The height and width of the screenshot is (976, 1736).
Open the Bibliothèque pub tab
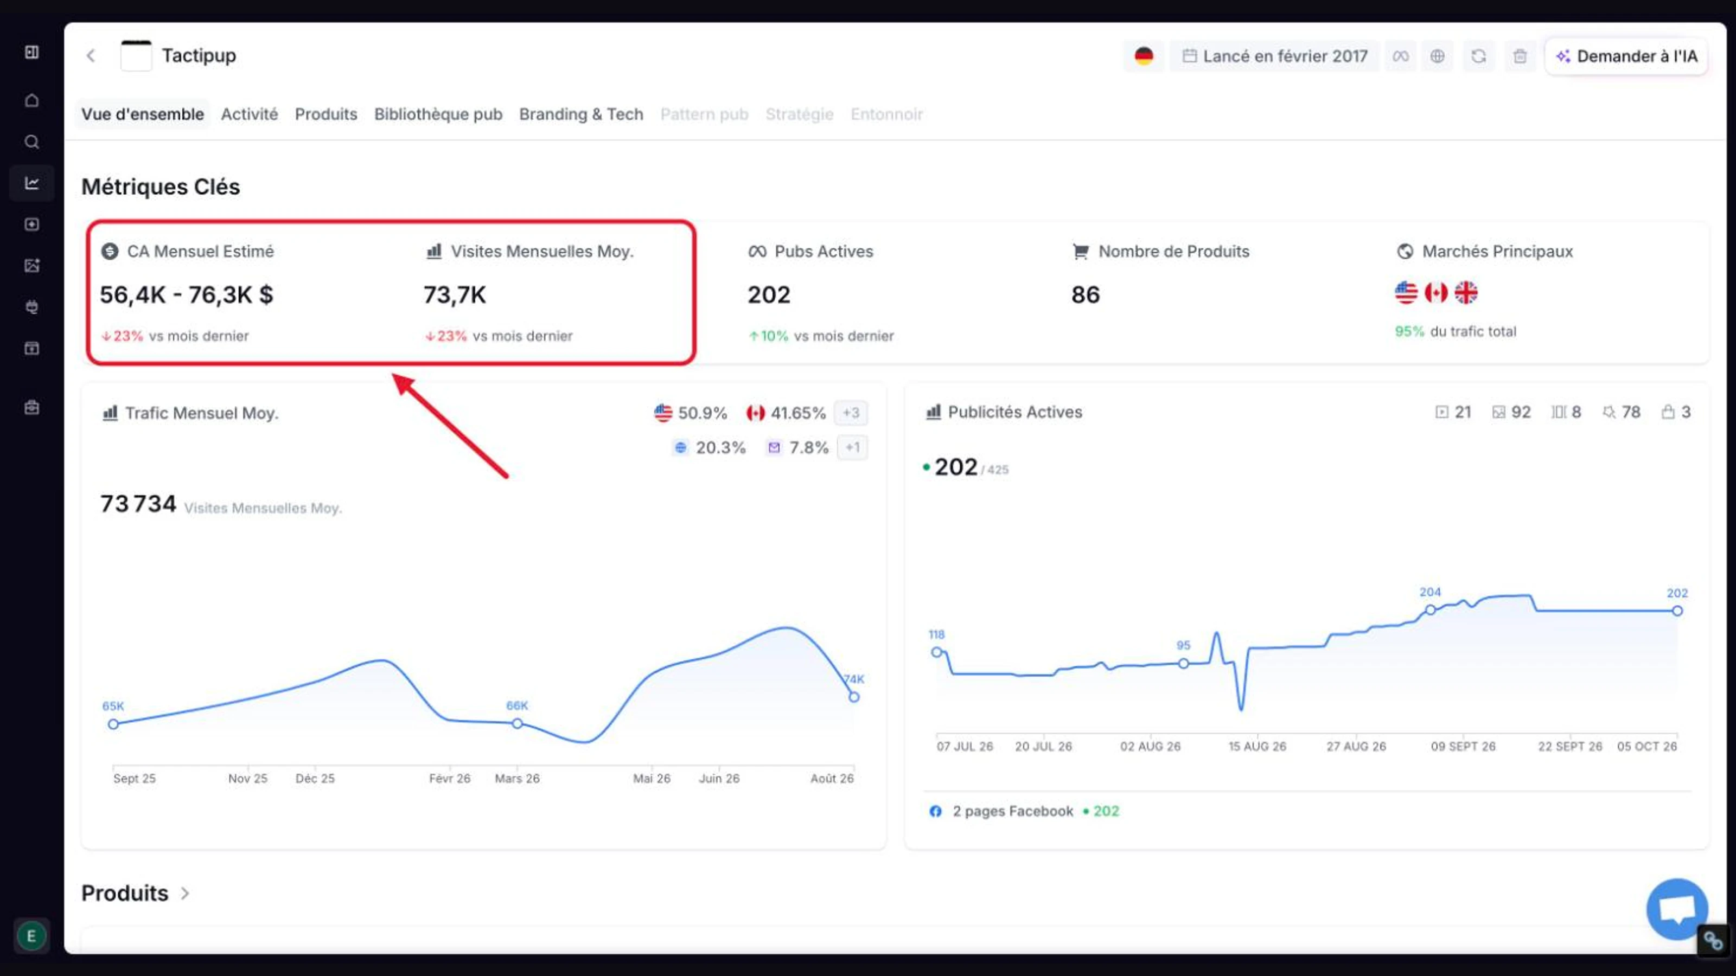coord(438,114)
